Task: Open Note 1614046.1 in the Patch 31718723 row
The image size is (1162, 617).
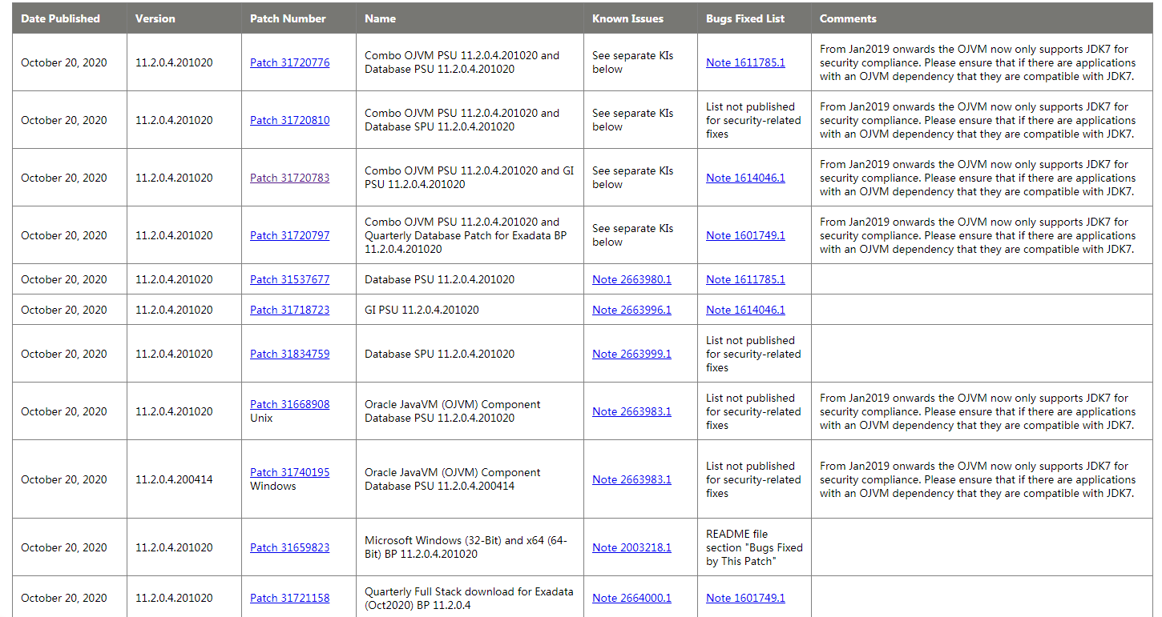Action: (745, 310)
